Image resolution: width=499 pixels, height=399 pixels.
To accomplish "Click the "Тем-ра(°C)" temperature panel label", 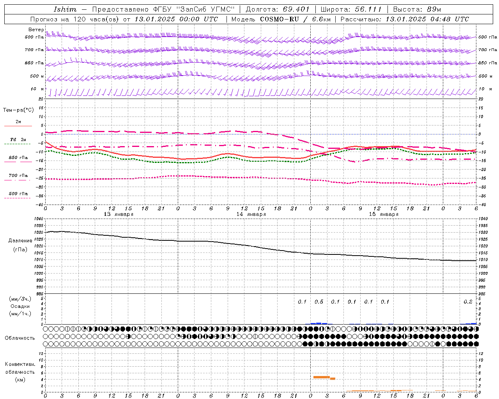I will coord(18,110).
